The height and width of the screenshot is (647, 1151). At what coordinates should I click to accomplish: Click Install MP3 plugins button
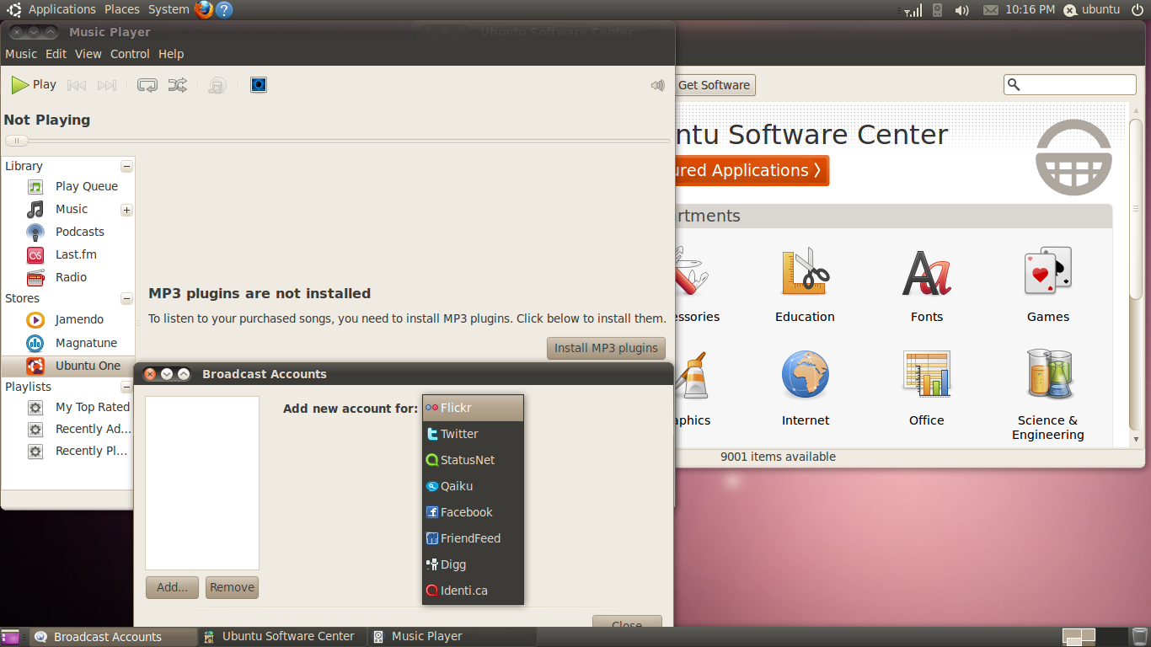click(x=606, y=348)
